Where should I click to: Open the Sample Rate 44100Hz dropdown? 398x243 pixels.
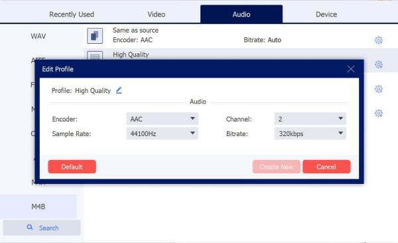pos(163,133)
